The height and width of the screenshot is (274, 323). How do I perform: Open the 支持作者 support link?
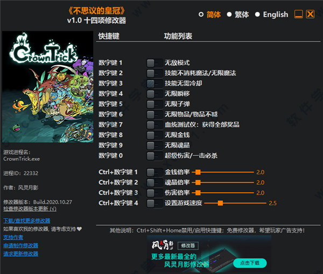[x=13, y=237]
